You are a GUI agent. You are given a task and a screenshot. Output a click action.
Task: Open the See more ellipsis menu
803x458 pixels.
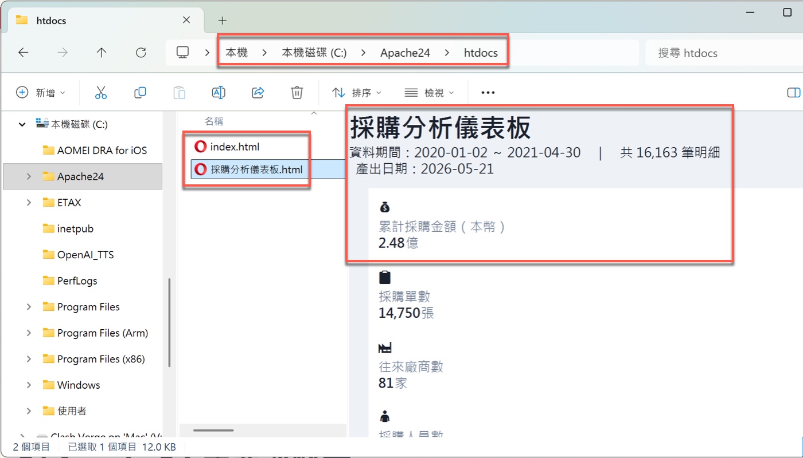pyautogui.click(x=488, y=92)
